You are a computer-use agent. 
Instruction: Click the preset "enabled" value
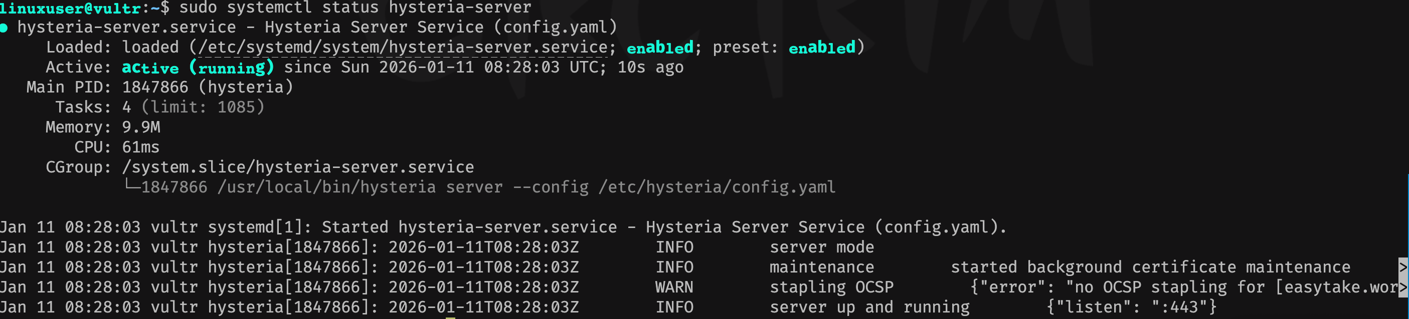tap(821, 48)
